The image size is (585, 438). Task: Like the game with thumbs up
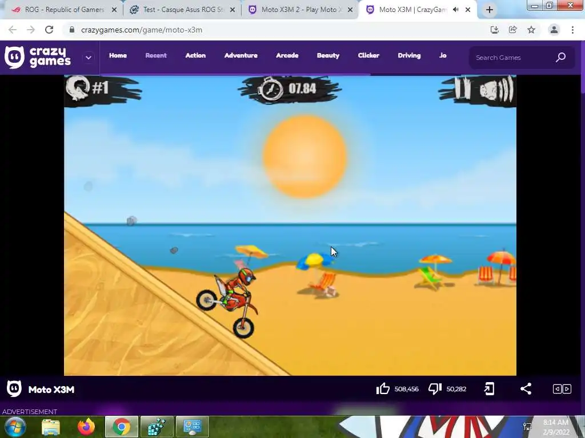coord(383,389)
